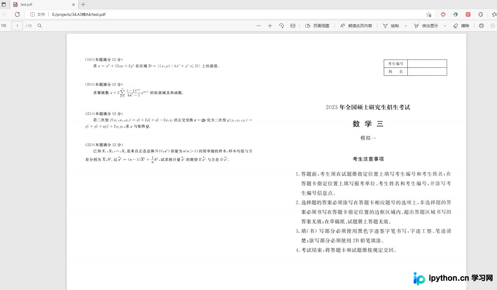Screen dimensions: 497x290
Task: Click the address bar URL
Action: tap(79, 14)
